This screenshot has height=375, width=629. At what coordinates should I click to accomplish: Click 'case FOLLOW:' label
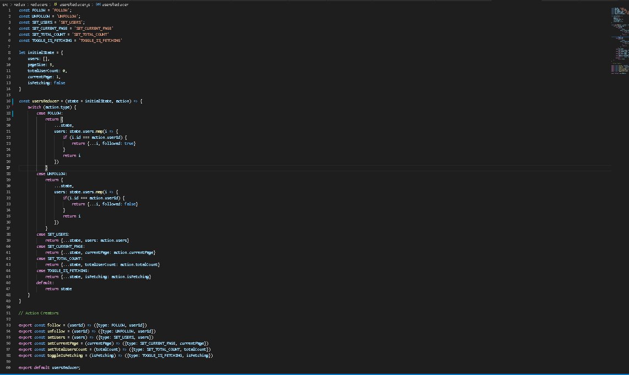click(x=50, y=113)
